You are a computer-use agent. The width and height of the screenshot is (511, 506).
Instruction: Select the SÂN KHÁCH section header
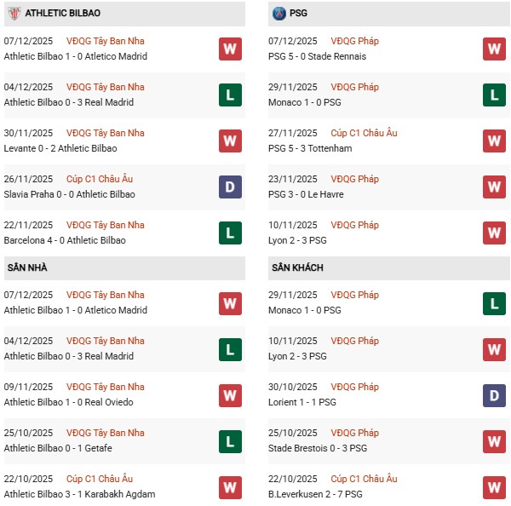[x=297, y=267]
